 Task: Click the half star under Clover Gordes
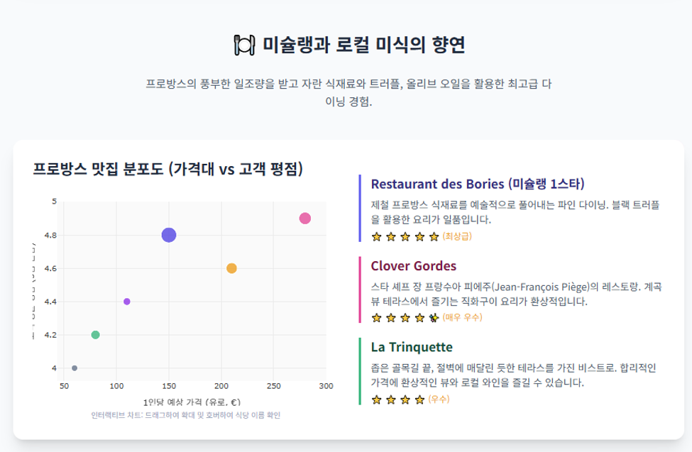434,318
